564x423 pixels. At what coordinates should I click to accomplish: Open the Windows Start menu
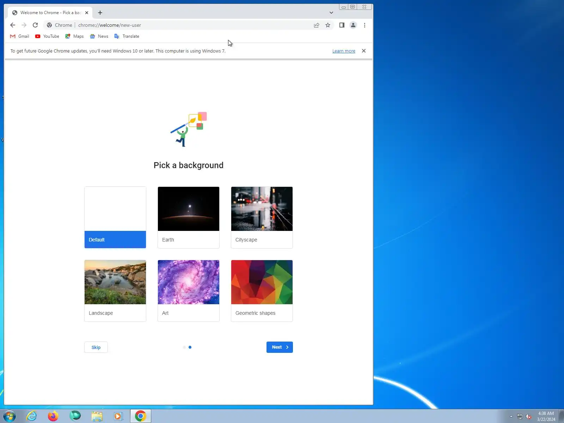9,416
